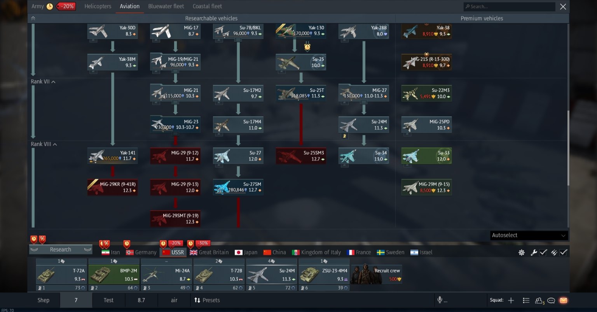Click the microphone voice chat icon
597x312 pixels.
pos(440,300)
